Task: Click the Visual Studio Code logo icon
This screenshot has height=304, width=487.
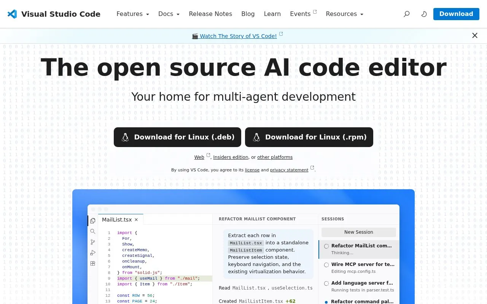Action: pos(12,14)
